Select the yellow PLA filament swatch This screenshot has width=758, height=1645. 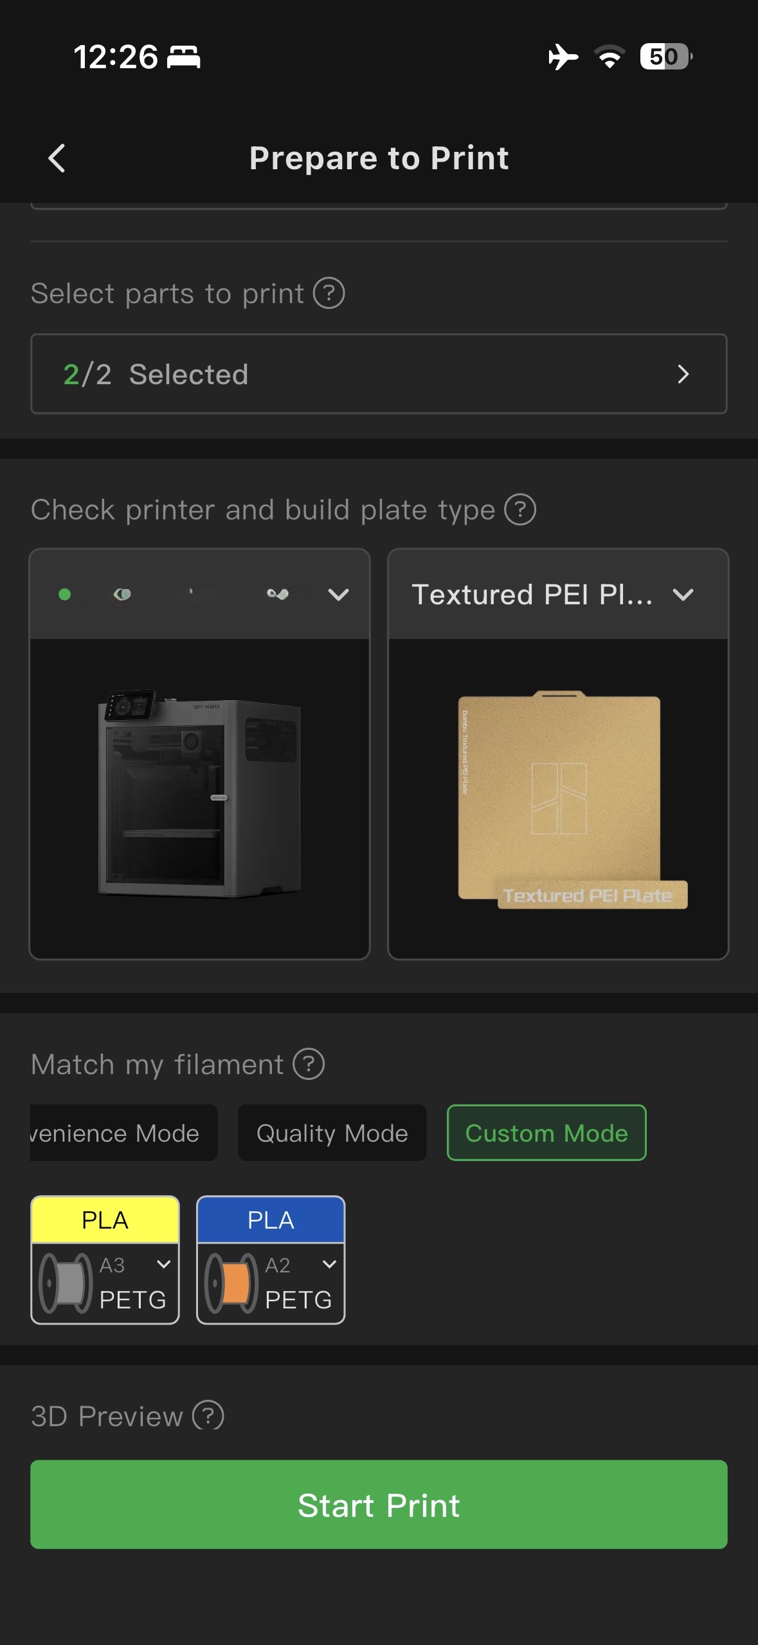coord(105,1220)
